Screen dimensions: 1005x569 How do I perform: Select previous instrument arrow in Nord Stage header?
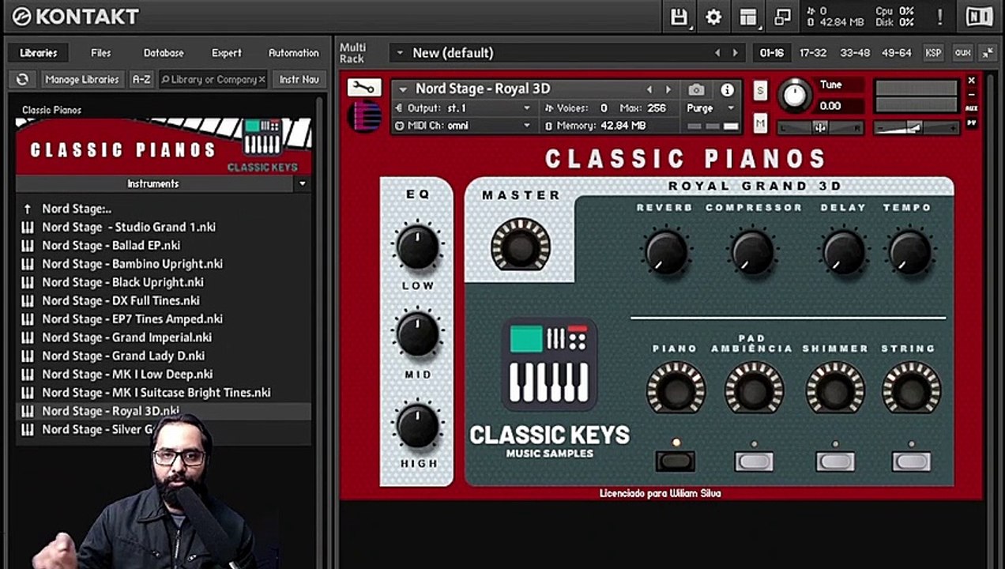tap(650, 89)
